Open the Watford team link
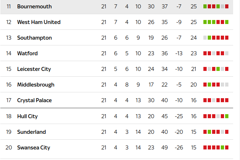The image size is (240, 160). pos(27,53)
